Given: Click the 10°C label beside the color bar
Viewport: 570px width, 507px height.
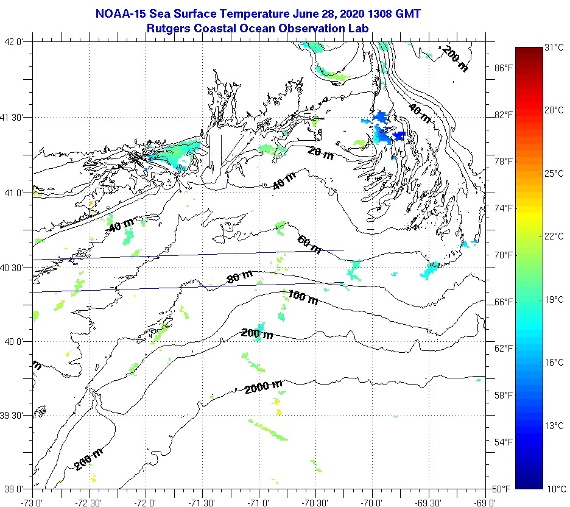Looking at the screenshot, I should point(553,489).
